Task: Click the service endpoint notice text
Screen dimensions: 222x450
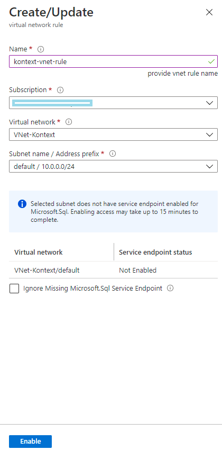Action: click(x=114, y=212)
